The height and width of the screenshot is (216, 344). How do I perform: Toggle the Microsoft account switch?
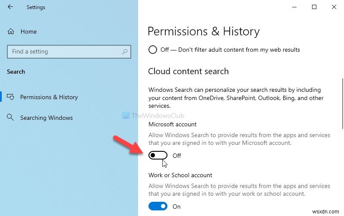(158, 156)
